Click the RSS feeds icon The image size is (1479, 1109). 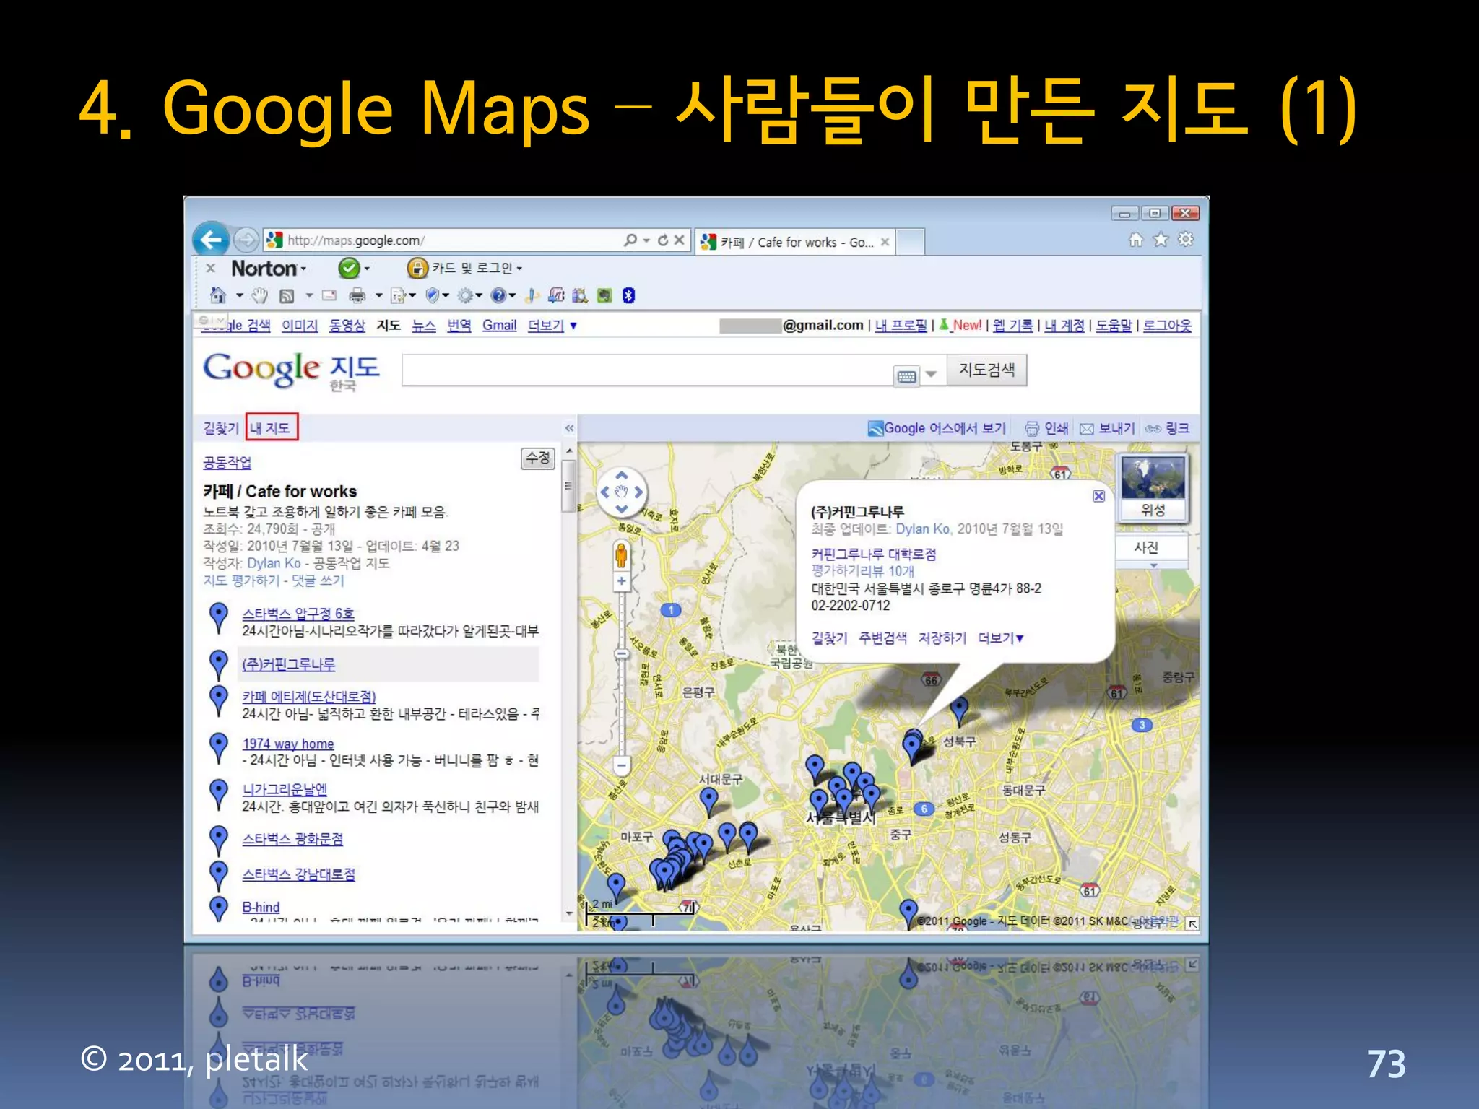tap(287, 295)
